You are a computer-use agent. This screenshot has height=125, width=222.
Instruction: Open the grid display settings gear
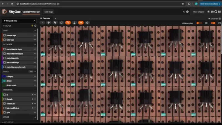pos(87,23)
